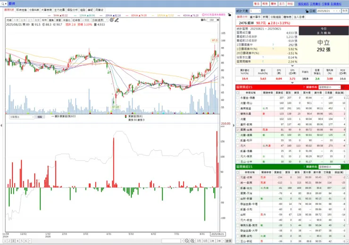The height and width of the screenshot is (245, 349).
Task: Switch to 月營收 tab
Action: (99, 10)
